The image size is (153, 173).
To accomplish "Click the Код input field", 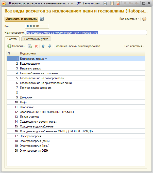I will (x=37, y=26).
